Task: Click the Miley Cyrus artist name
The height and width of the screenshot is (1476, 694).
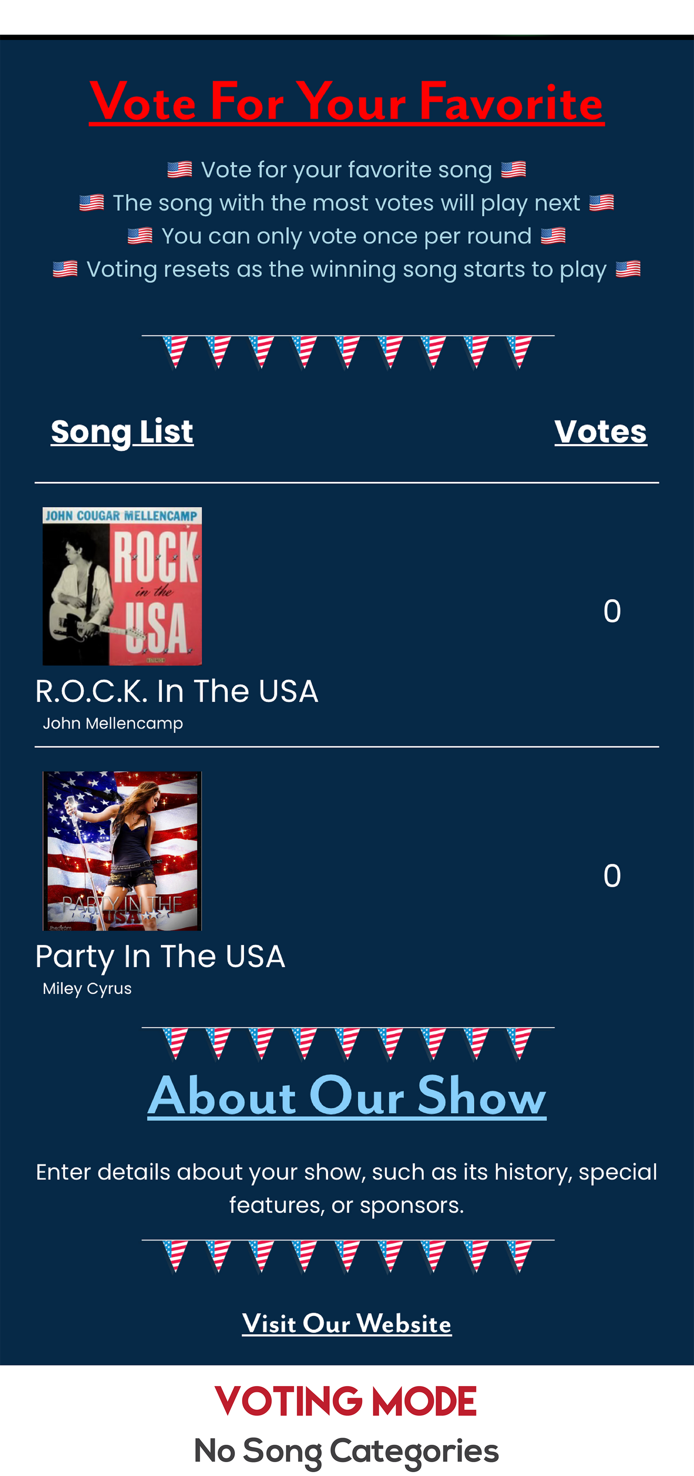Action: [87, 988]
